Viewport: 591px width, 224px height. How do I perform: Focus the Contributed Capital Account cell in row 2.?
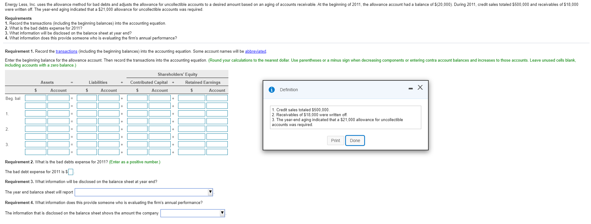pos(160,129)
